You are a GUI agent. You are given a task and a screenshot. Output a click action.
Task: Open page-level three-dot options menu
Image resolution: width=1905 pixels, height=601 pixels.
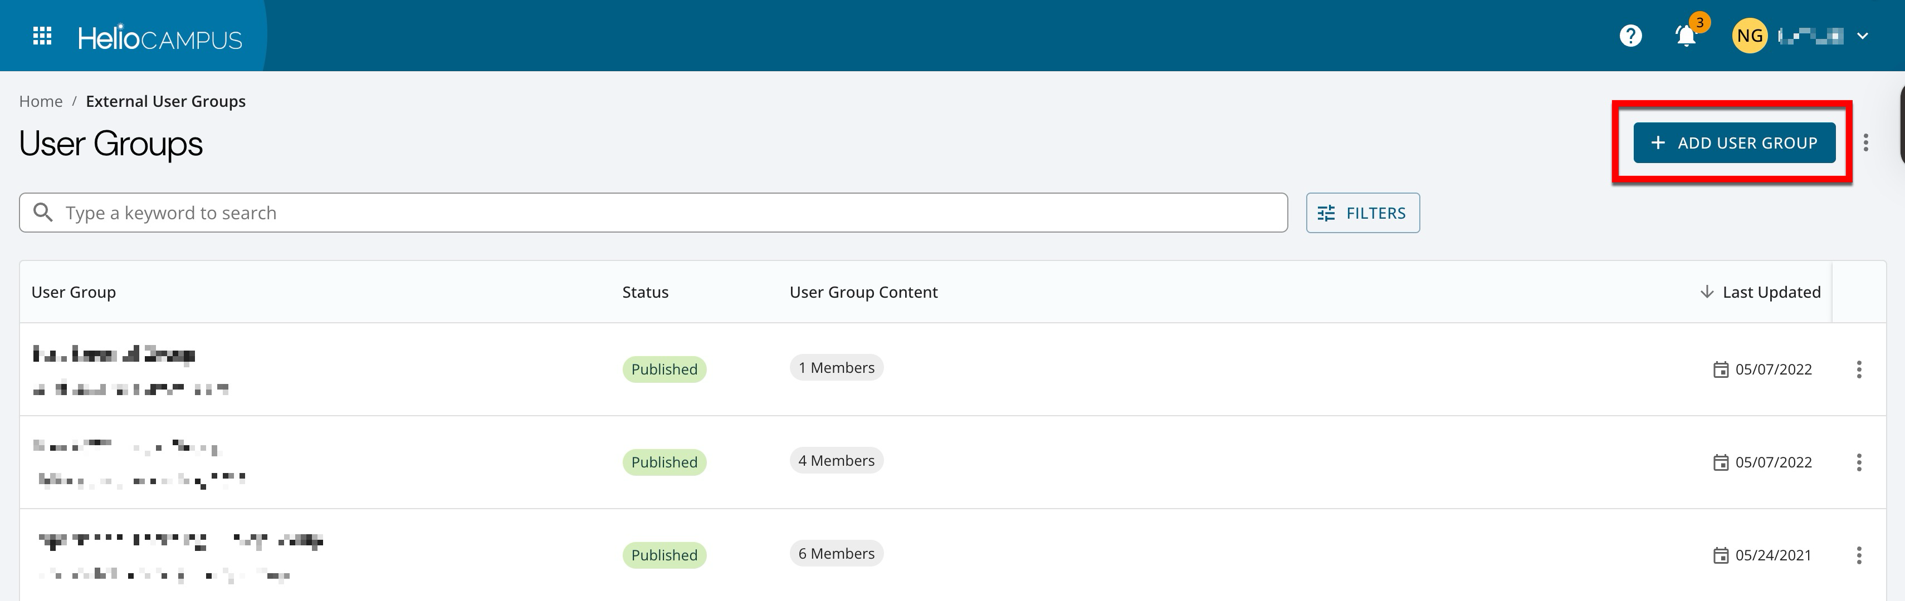click(x=1865, y=142)
